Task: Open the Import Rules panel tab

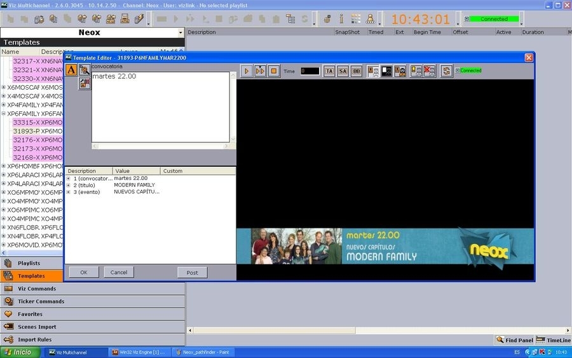Action: point(93,340)
